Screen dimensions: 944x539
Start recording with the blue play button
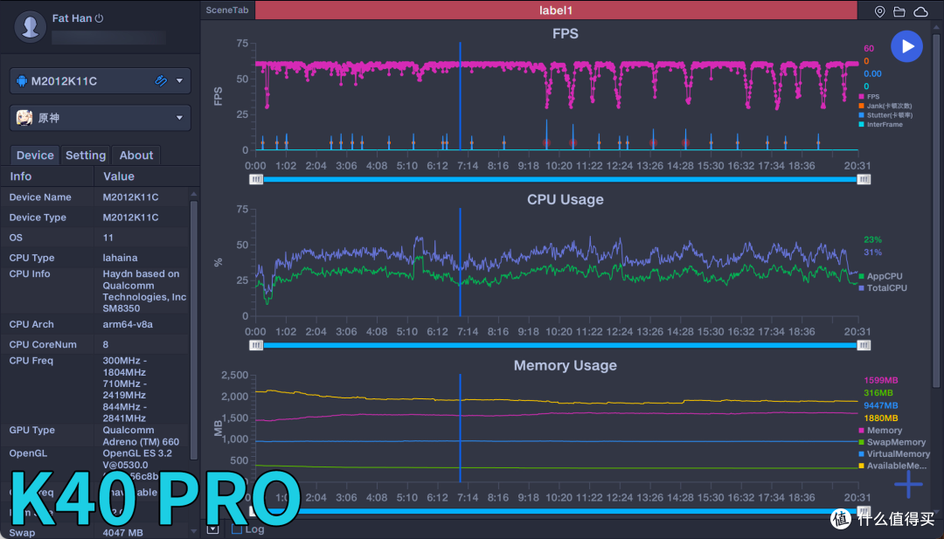907,46
